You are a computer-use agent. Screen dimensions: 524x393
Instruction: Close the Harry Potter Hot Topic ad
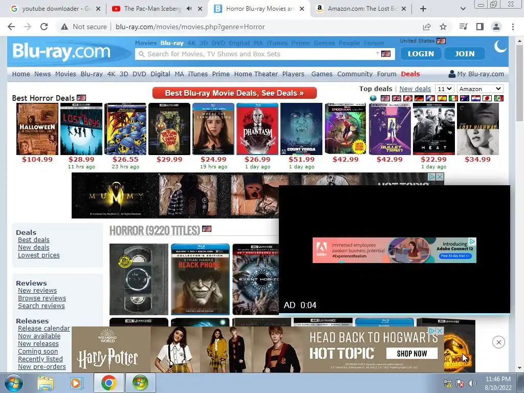[440, 331]
